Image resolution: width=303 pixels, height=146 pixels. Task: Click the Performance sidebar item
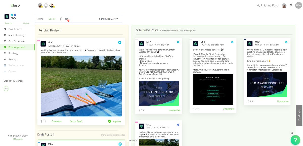[x=16, y=65]
